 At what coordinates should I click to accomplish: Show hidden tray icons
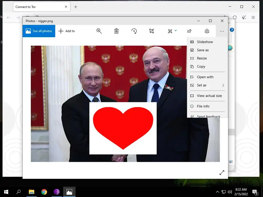point(217,192)
